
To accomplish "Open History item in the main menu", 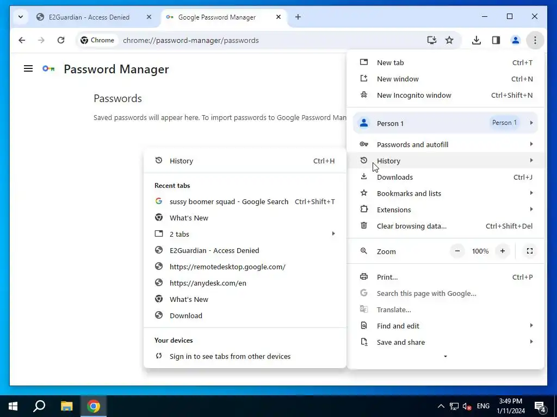I will (x=446, y=161).
